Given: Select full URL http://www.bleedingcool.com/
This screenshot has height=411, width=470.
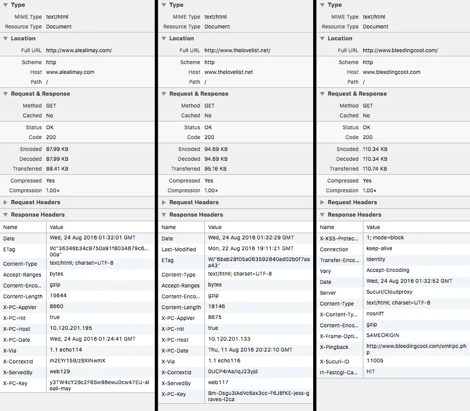Looking at the screenshot, I should (x=400, y=50).
